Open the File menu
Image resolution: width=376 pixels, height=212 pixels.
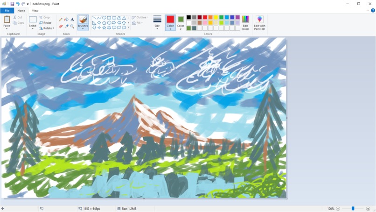click(7, 11)
